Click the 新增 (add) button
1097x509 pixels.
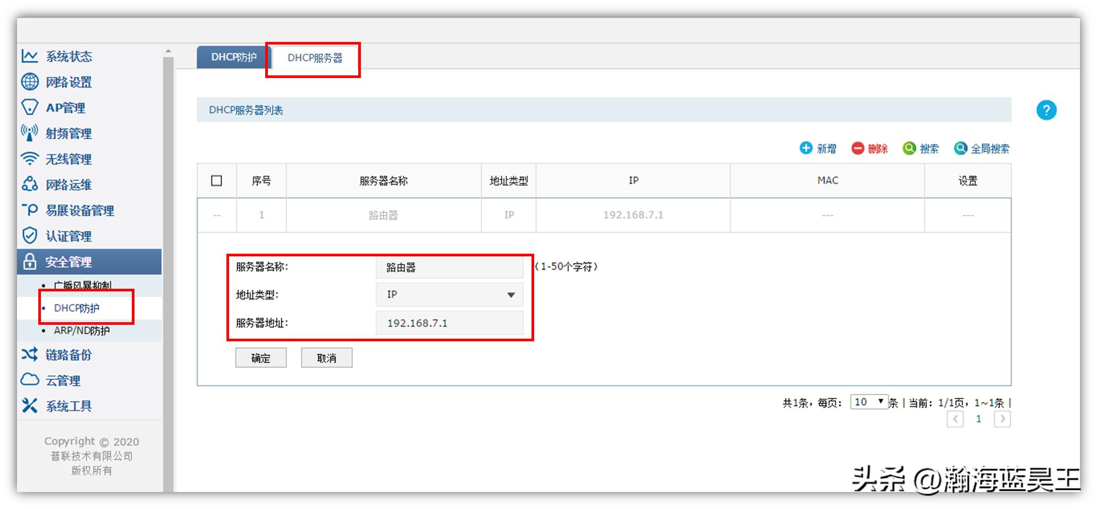coord(818,149)
